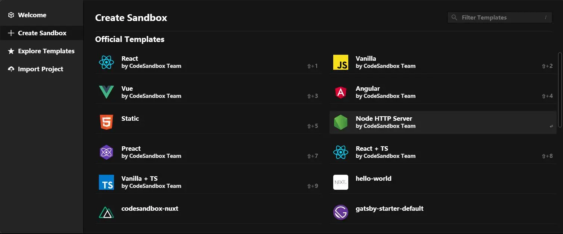Click the Nuxt triangle logo icon

106,212
